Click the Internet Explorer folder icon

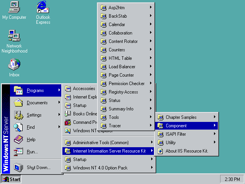[x=68, y=97]
